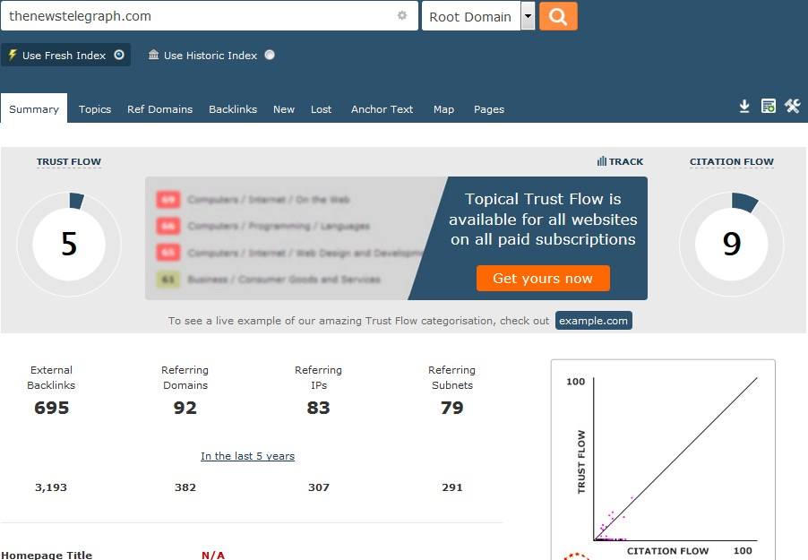The image size is (808, 560).
Task: Open the Map tab
Action: pyautogui.click(x=443, y=108)
